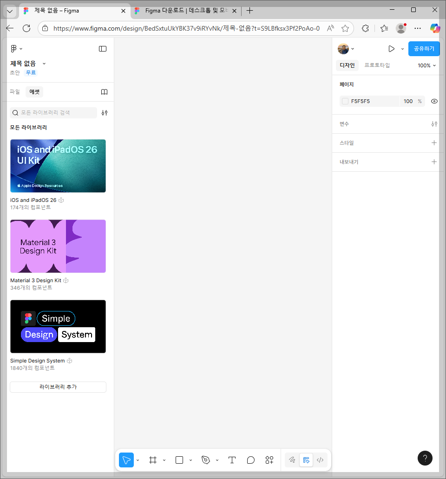446x479 pixels.
Task: Select the Pen tool
Action: tap(206, 460)
